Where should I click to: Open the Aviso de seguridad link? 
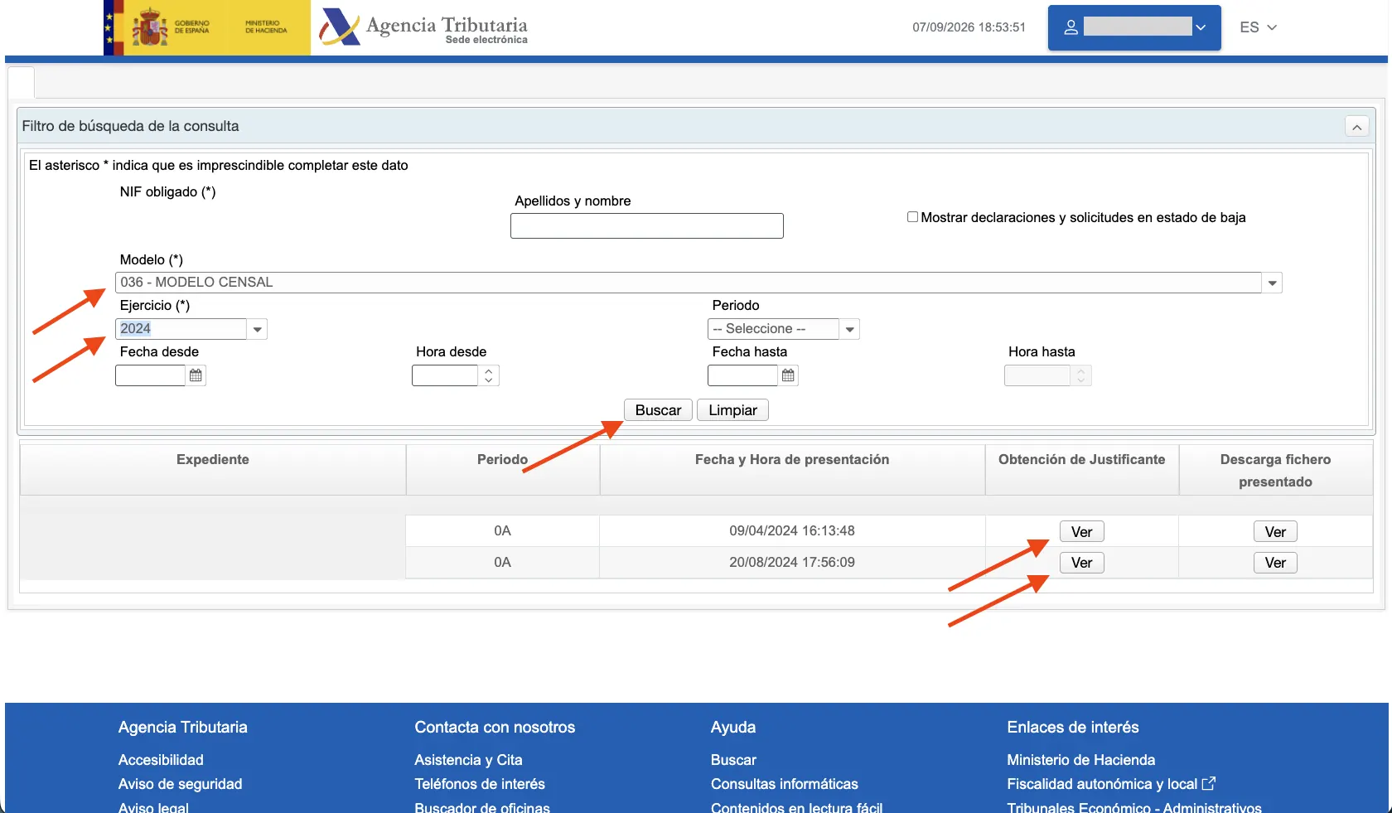(x=180, y=784)
